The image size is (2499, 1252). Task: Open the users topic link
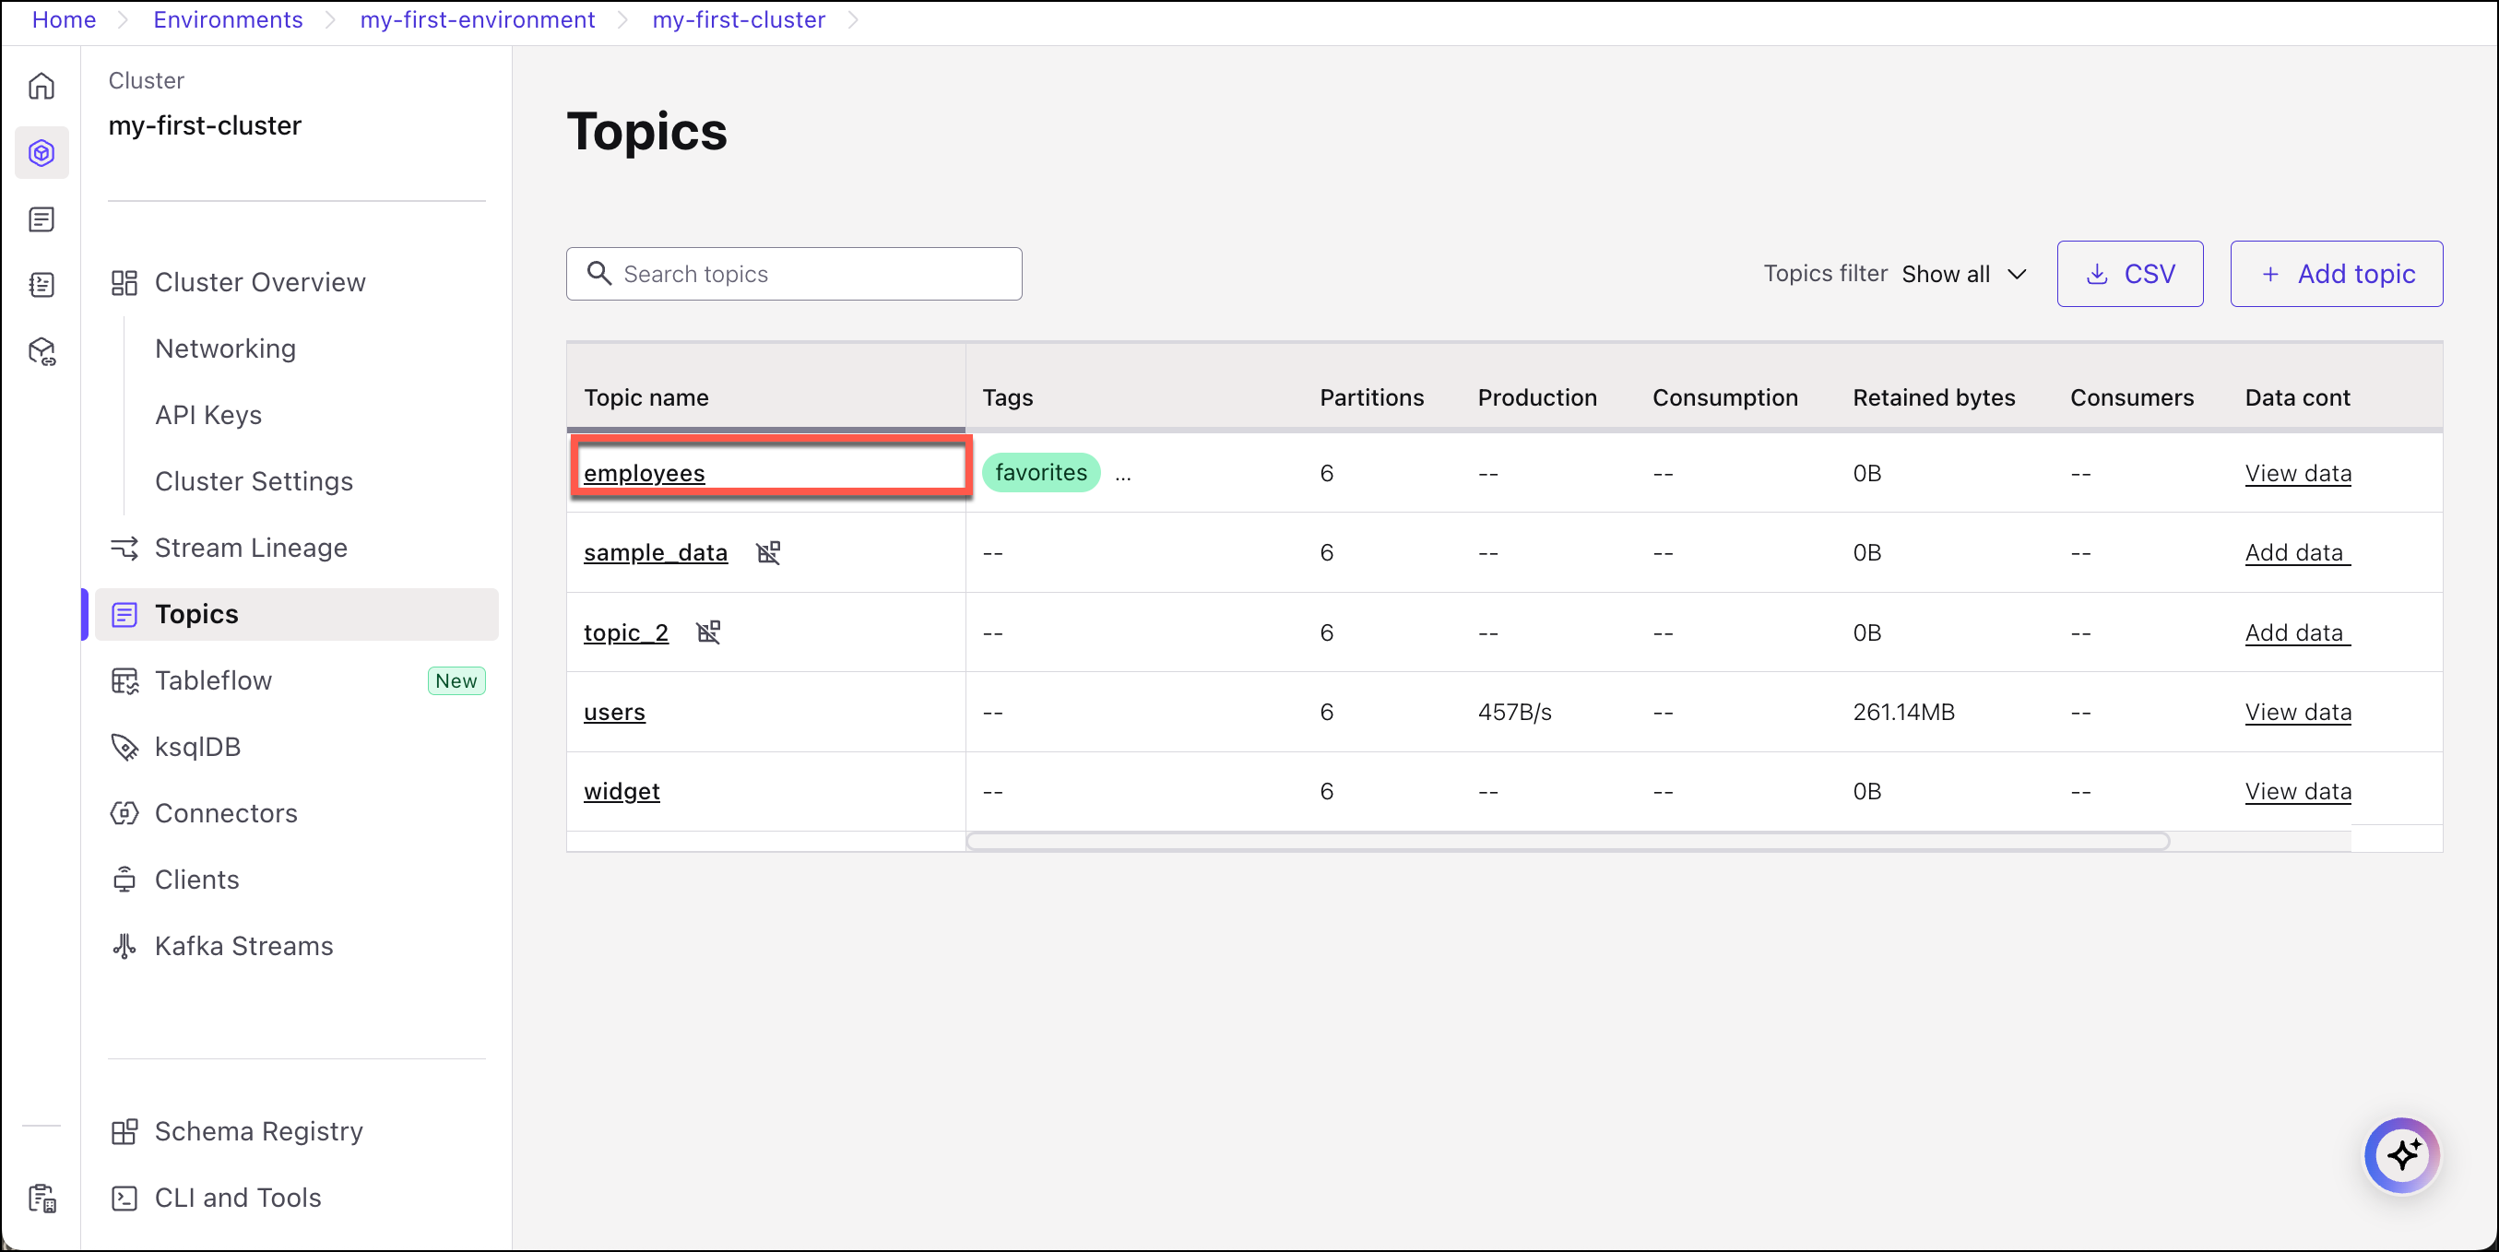[614, 712]
